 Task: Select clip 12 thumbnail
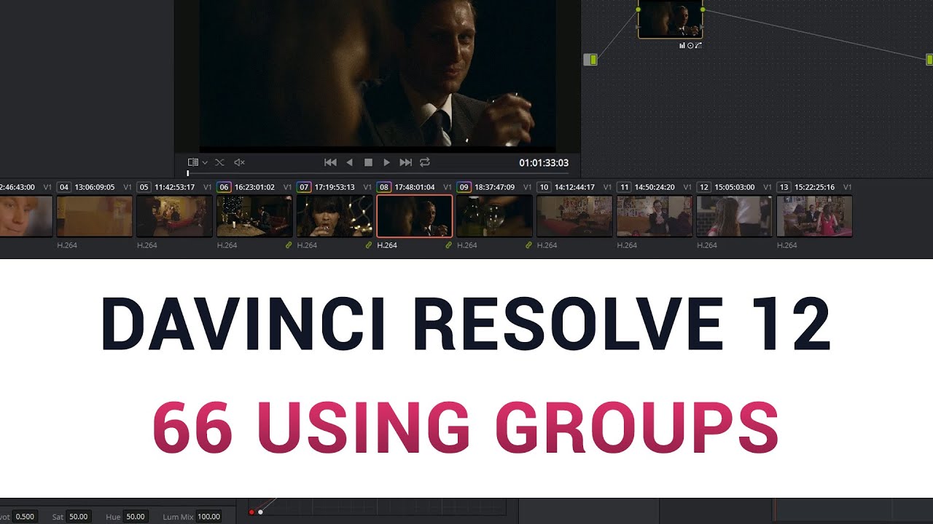click(x=734, y=216)
